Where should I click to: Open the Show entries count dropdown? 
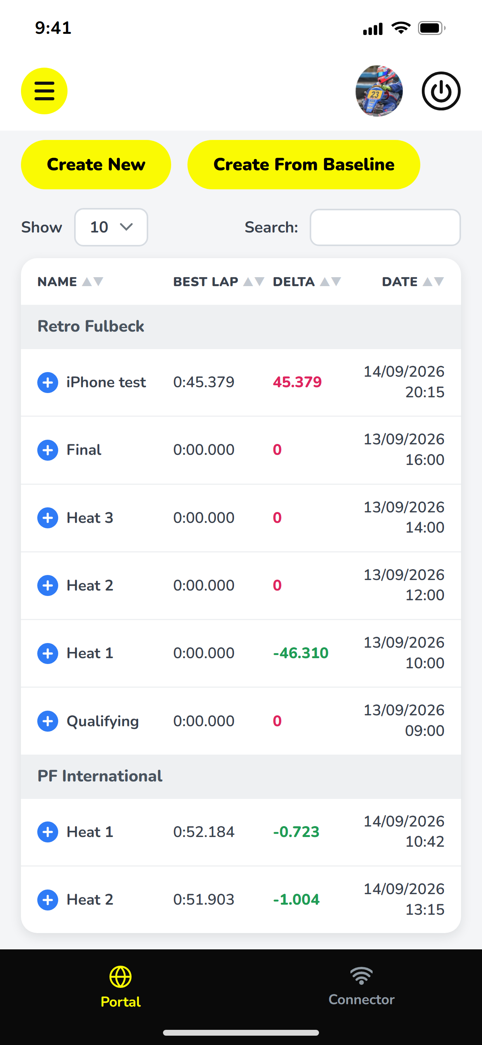[x=111, y=227]
